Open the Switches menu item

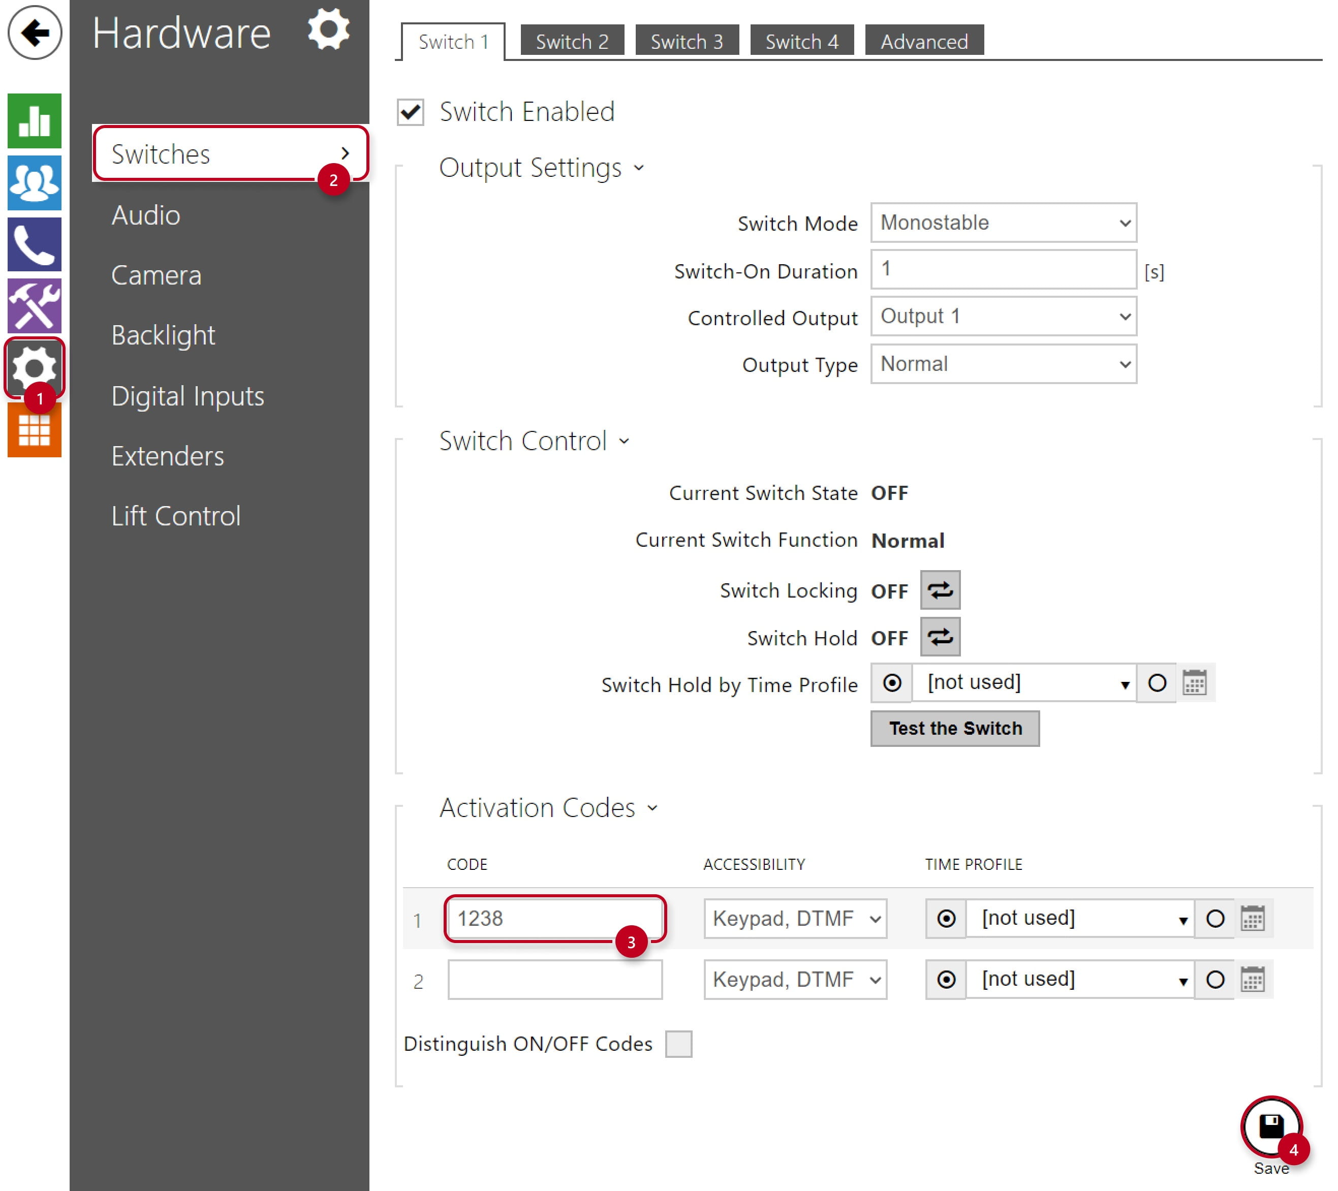click(x=231, y=153)
